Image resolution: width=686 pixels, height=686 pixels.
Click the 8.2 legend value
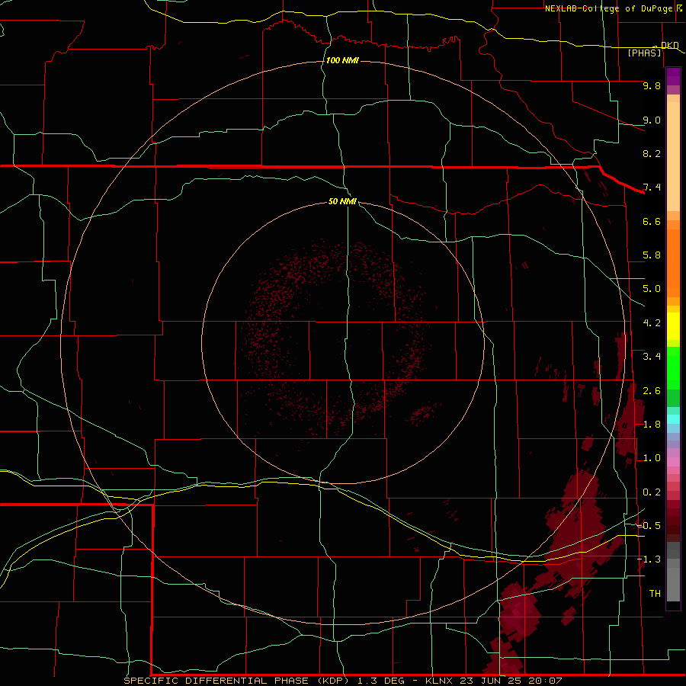pyautogui.click(x=652, y=153)
